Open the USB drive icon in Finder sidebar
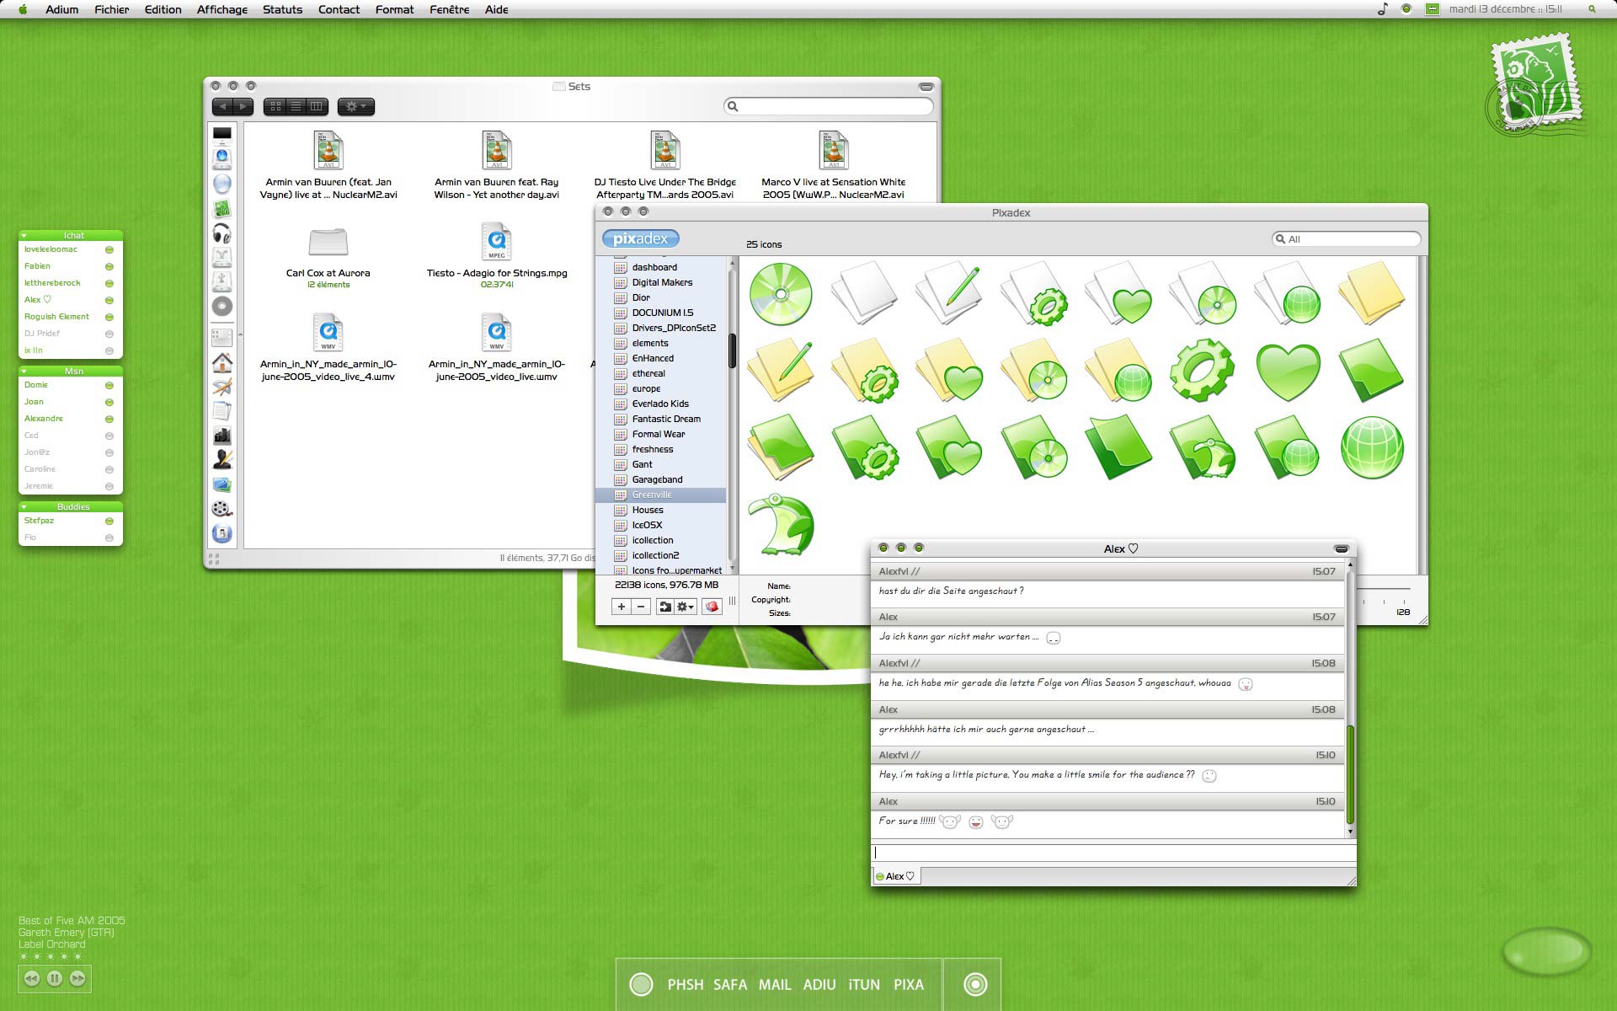This screenshot has width=1617, height=1011. (222, 281)
